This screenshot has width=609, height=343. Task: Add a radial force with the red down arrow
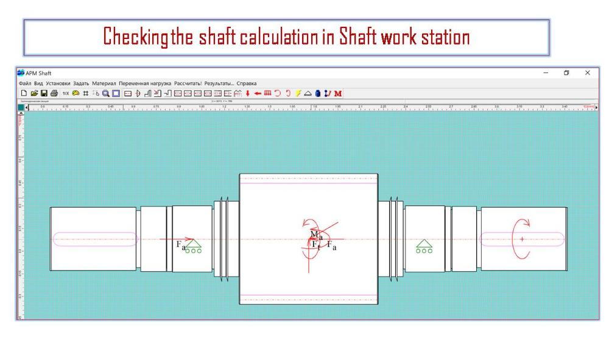click(248, 93)
